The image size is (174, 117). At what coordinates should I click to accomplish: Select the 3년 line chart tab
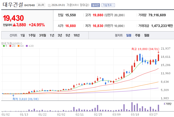[x=60, y=35]
